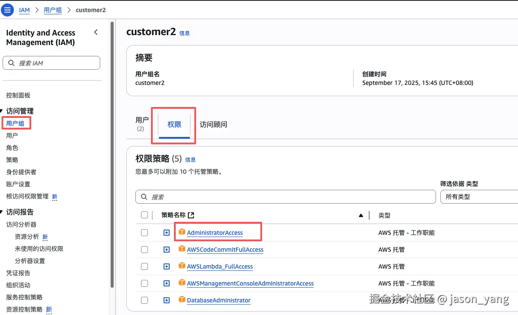The image size is (518, 315).
Task: Open 角色 in the sidebar
Action: [12, 148]
